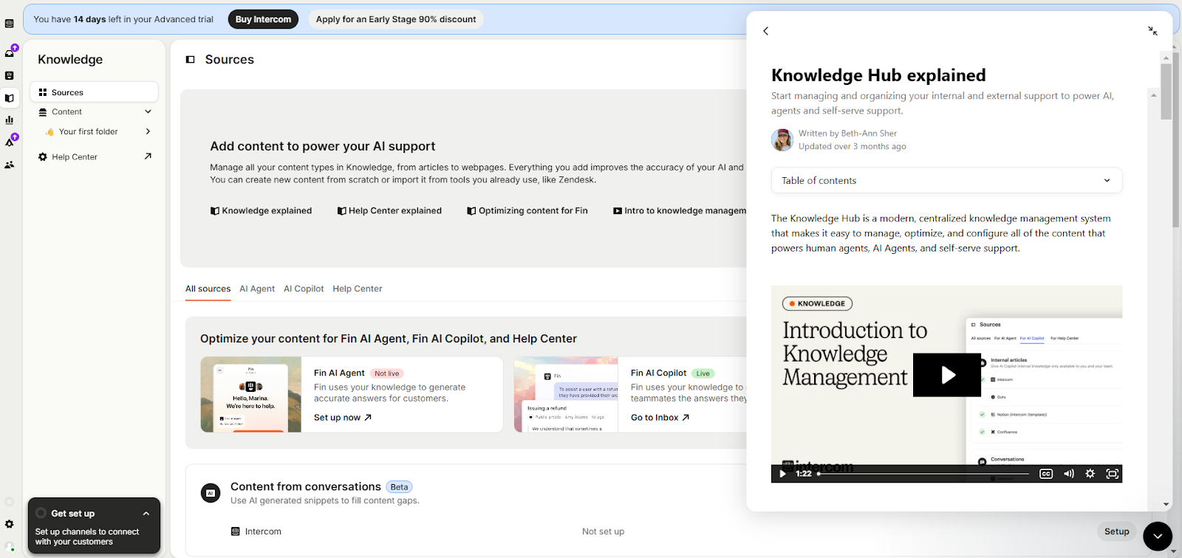Click the faded circle above the Settings gear
The image size is (1182, 558).
click(9, 502)
